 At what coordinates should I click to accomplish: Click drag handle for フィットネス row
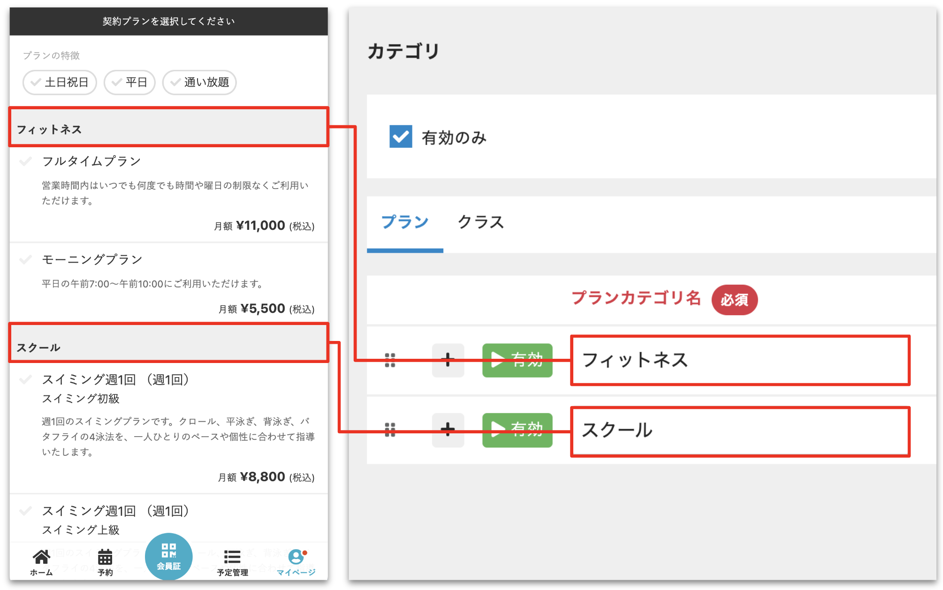click(x=390, y=360)
